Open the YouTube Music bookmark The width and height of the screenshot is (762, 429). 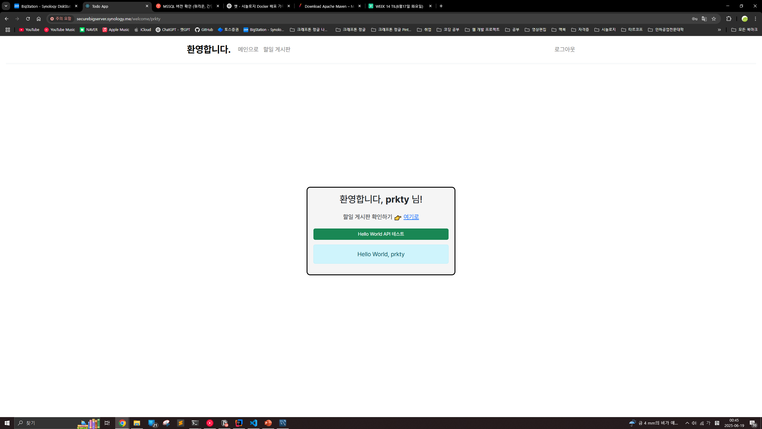(60, 30)
